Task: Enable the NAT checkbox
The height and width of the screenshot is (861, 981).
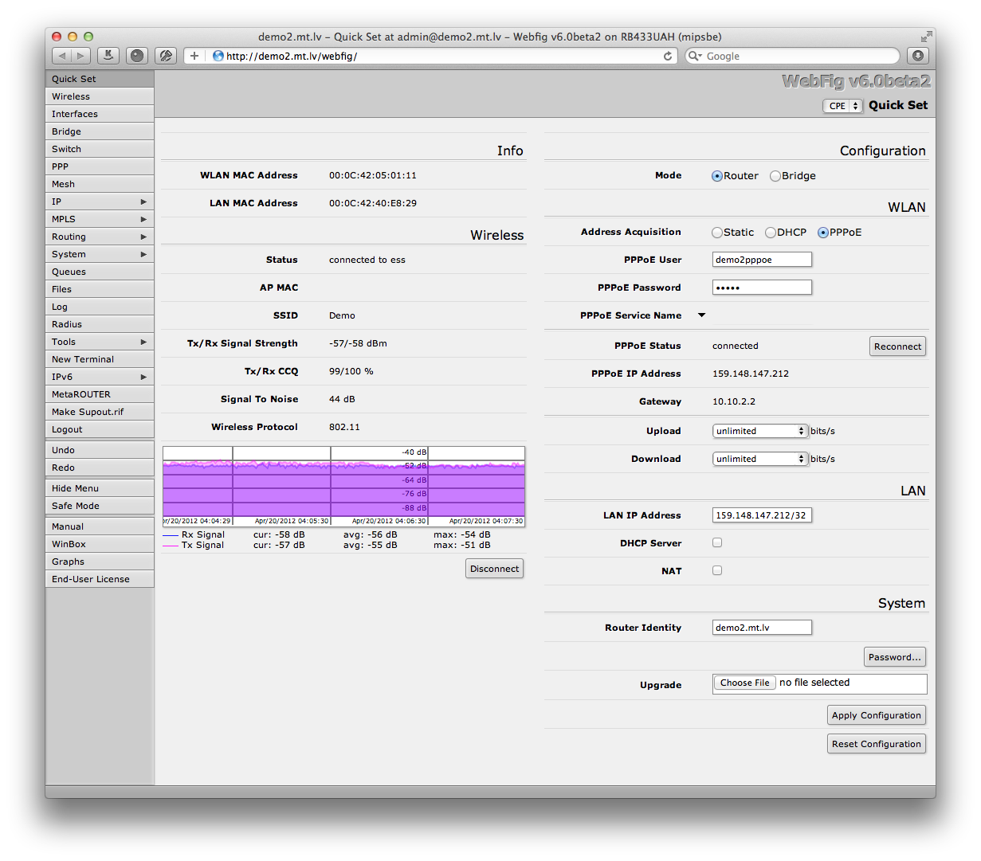Action: pyautogui.click(x=716, y=569)
